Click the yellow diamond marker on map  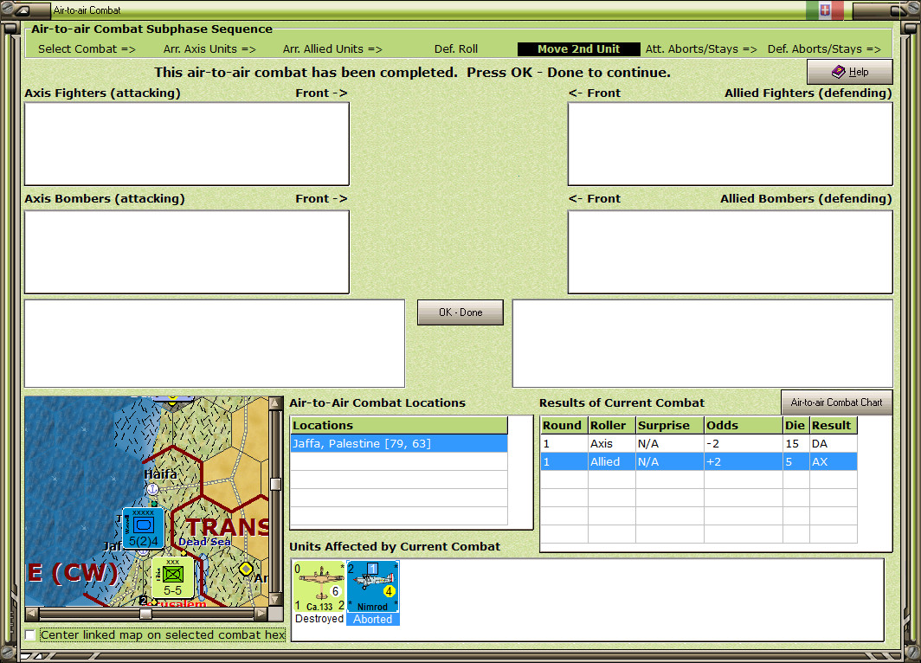click(x=246, y=569)
